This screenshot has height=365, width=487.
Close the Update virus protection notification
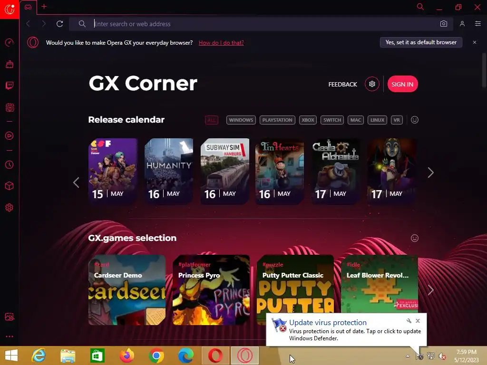point(418,321)
